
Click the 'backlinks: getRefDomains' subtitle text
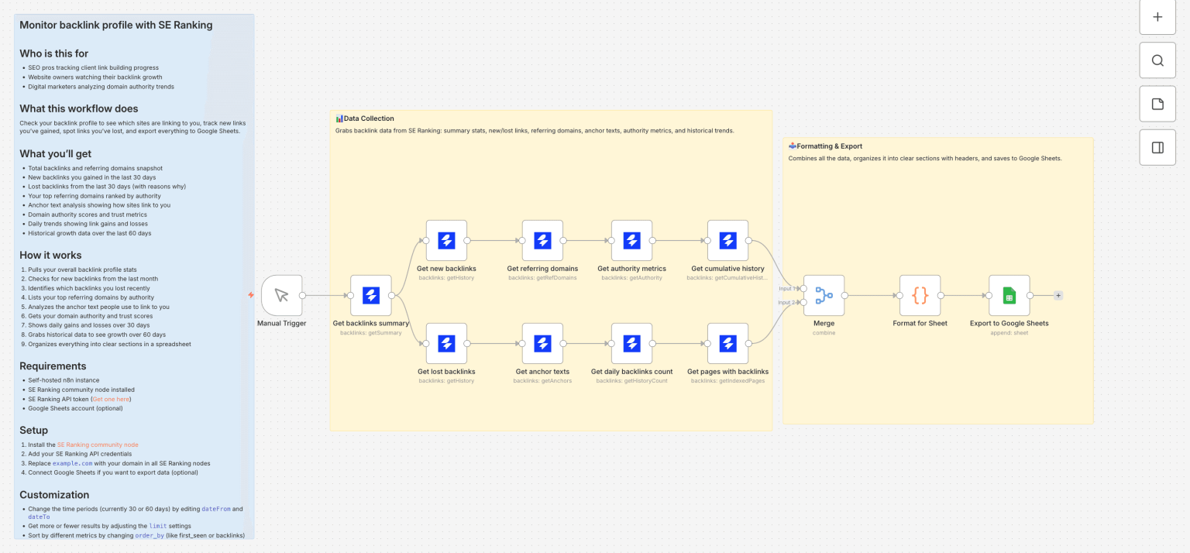coord(542,277)
